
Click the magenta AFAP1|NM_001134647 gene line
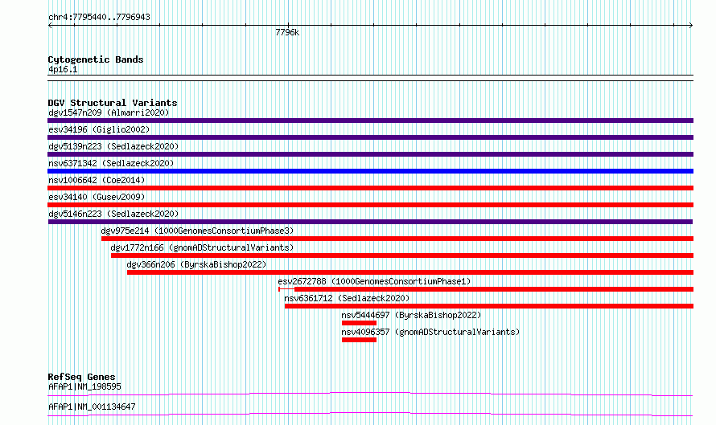point(370,414)
